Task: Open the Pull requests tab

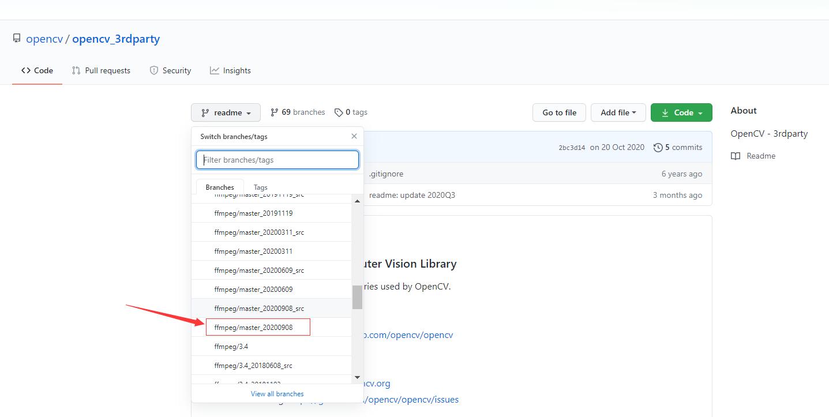Action: [101, 70]
